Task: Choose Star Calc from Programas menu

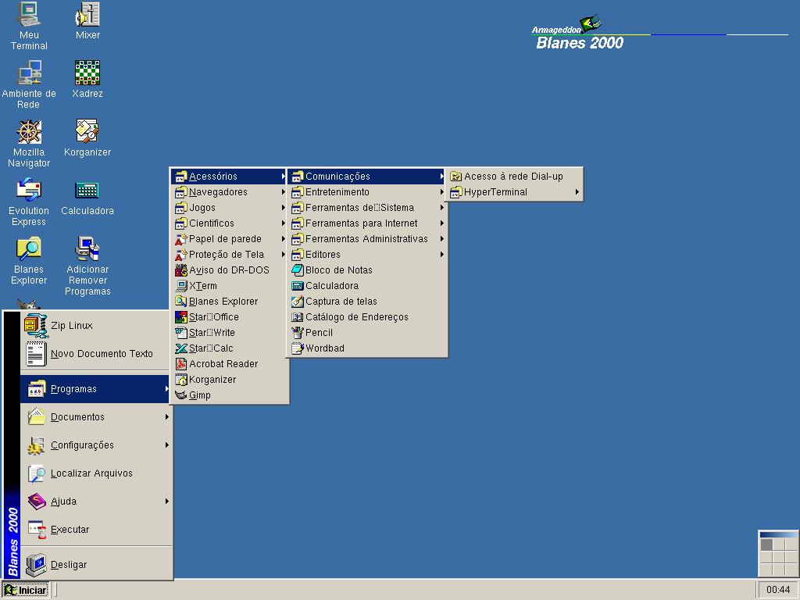Action: click(x=230, y=348)
